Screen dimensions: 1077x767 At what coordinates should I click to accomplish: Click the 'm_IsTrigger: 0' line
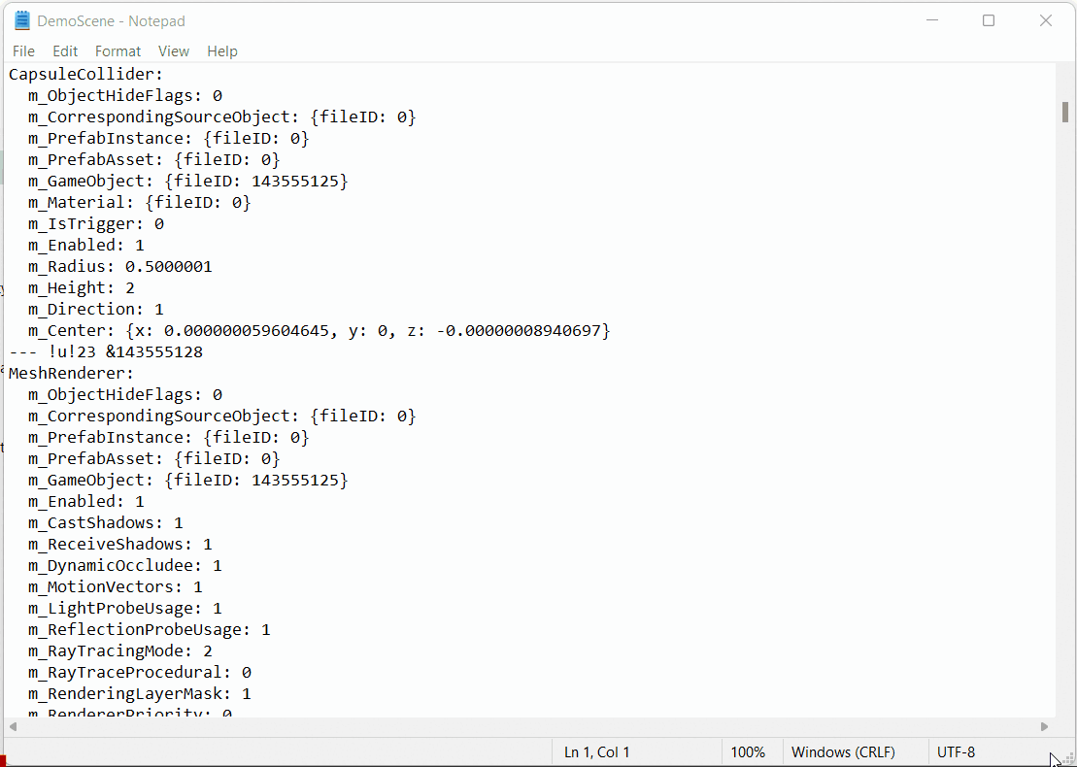96,224
